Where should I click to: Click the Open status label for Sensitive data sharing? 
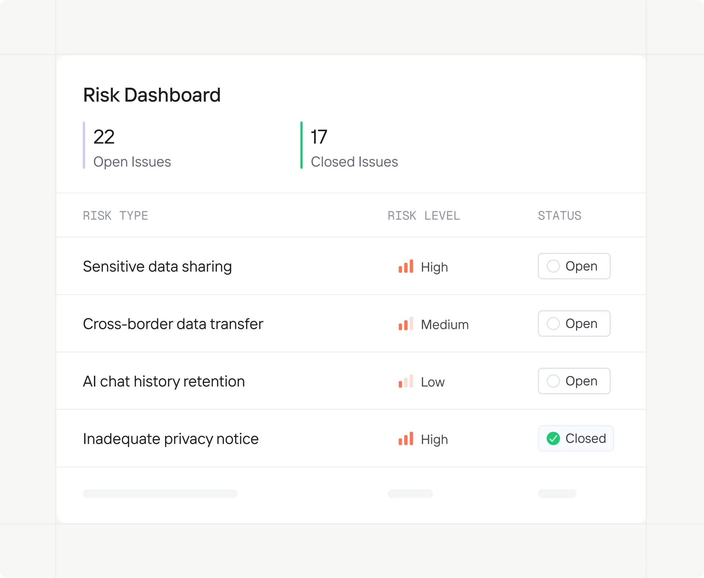coord(581,266)
